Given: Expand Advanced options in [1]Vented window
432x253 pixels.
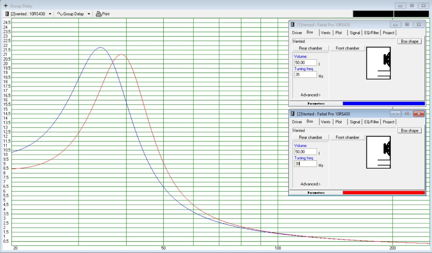Looking at the screenshot, I should click(310, 95).
